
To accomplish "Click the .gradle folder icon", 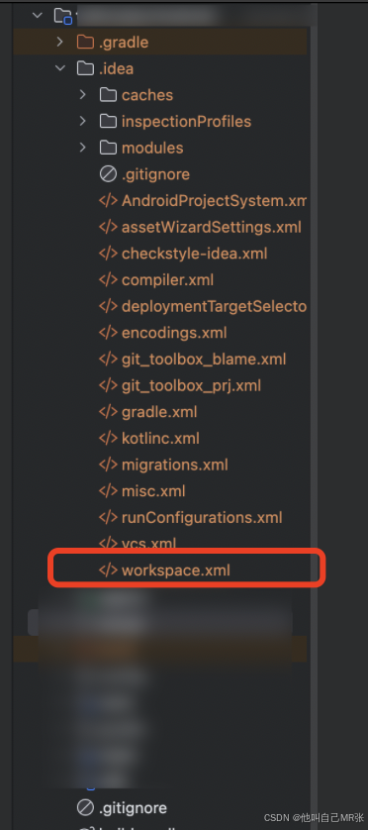I will tap(85, 42).
